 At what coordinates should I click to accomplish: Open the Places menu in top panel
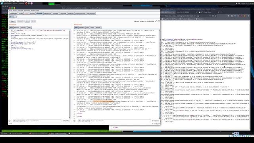tap(15, 4)
